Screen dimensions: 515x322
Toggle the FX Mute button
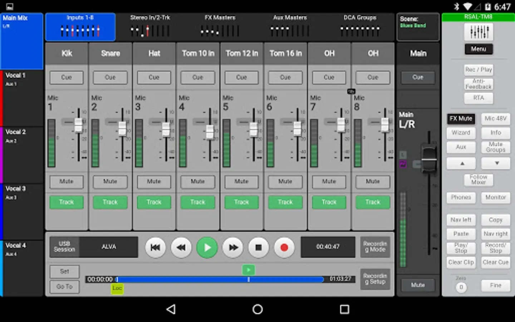(x=461, y=119)
